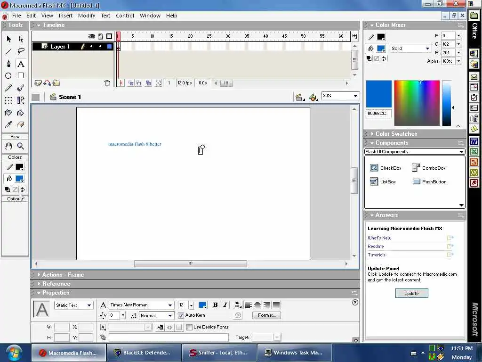The width and height of the screenshot is (482, 362).
Task: Select the Line tool
Action: 8,51
